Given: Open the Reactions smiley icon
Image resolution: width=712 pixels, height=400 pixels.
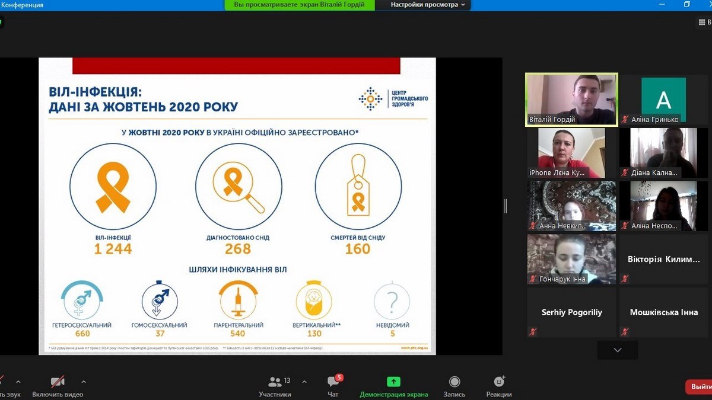Looking at the screenshot, I should click(x=499, y=382).
